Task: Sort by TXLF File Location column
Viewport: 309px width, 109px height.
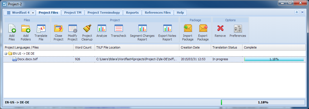Action: click(x=137, y=47)
